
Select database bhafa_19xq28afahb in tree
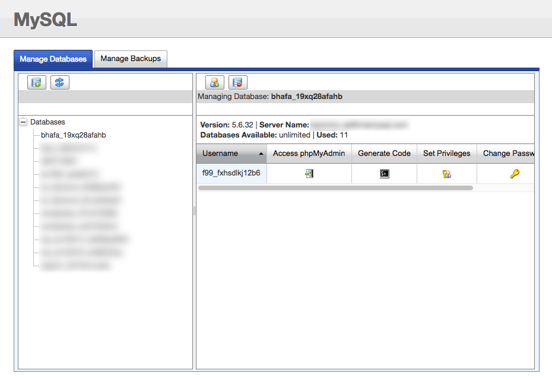tap(73, 135)
